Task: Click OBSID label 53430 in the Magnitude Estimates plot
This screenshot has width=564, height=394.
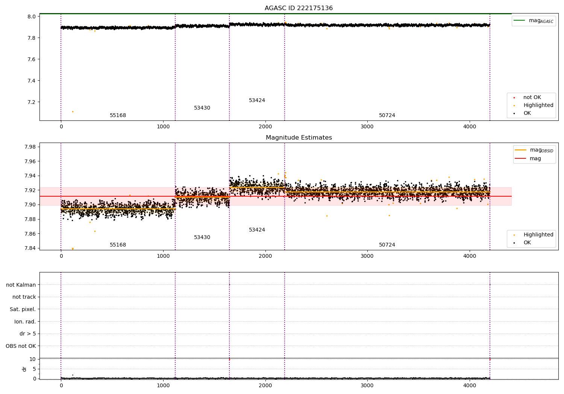Action: point(202,238)
